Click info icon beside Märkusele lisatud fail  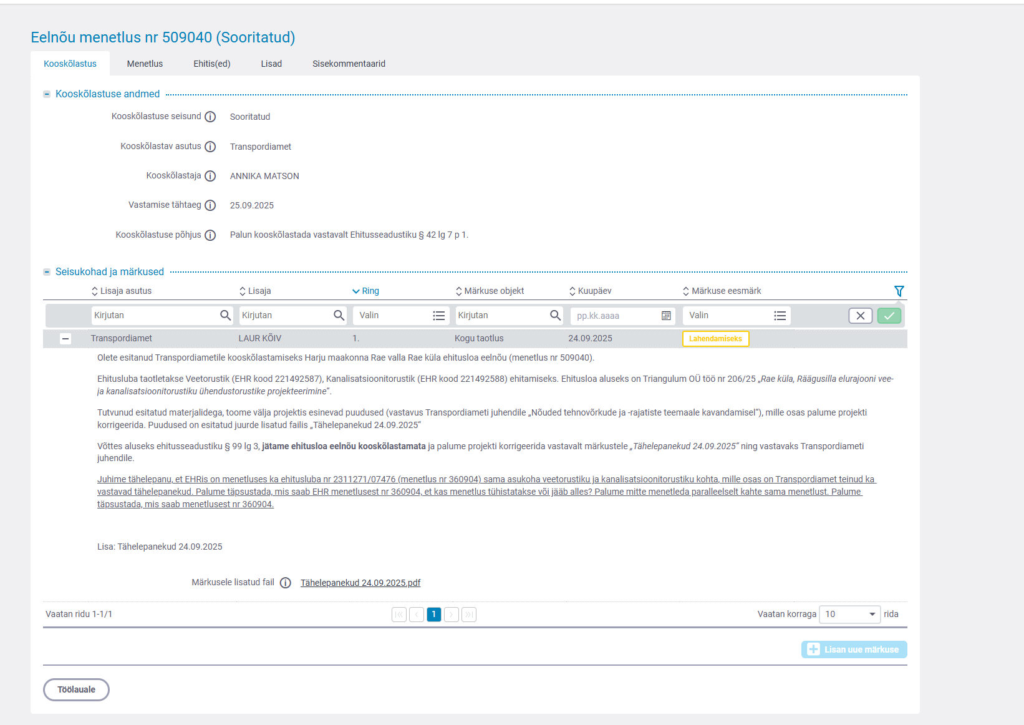coord(285,583)
